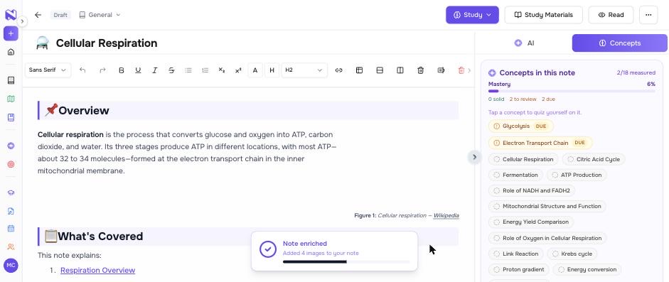
Task: Open the text color A button
Action: (255, 70)
